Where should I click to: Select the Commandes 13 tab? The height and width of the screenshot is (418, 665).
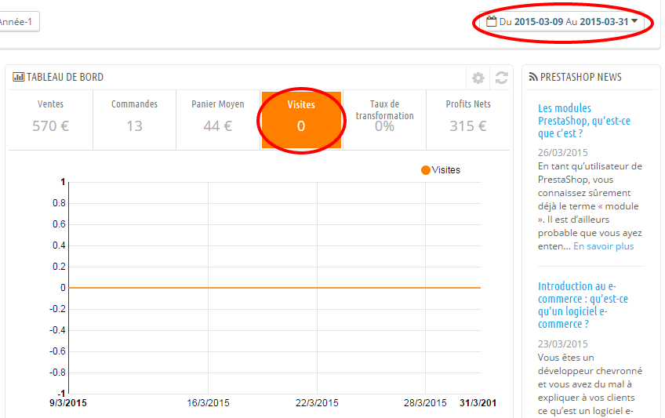tap(134, 120)
